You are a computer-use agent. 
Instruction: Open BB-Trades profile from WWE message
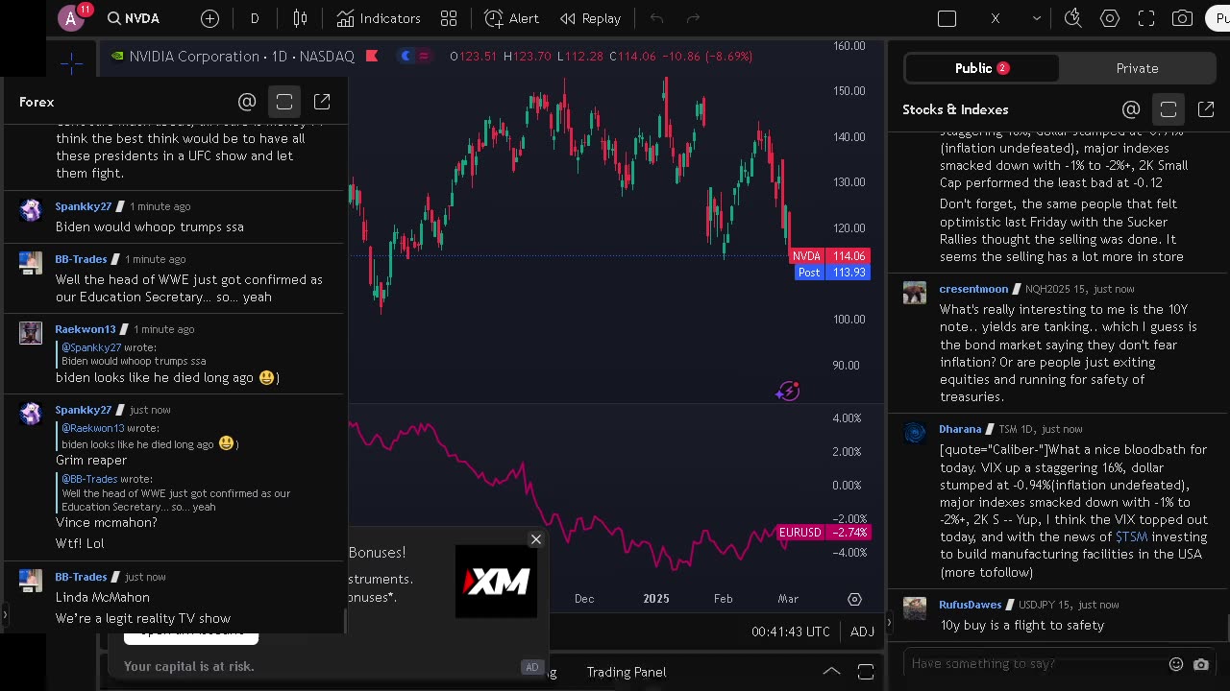tap(81, 259)
